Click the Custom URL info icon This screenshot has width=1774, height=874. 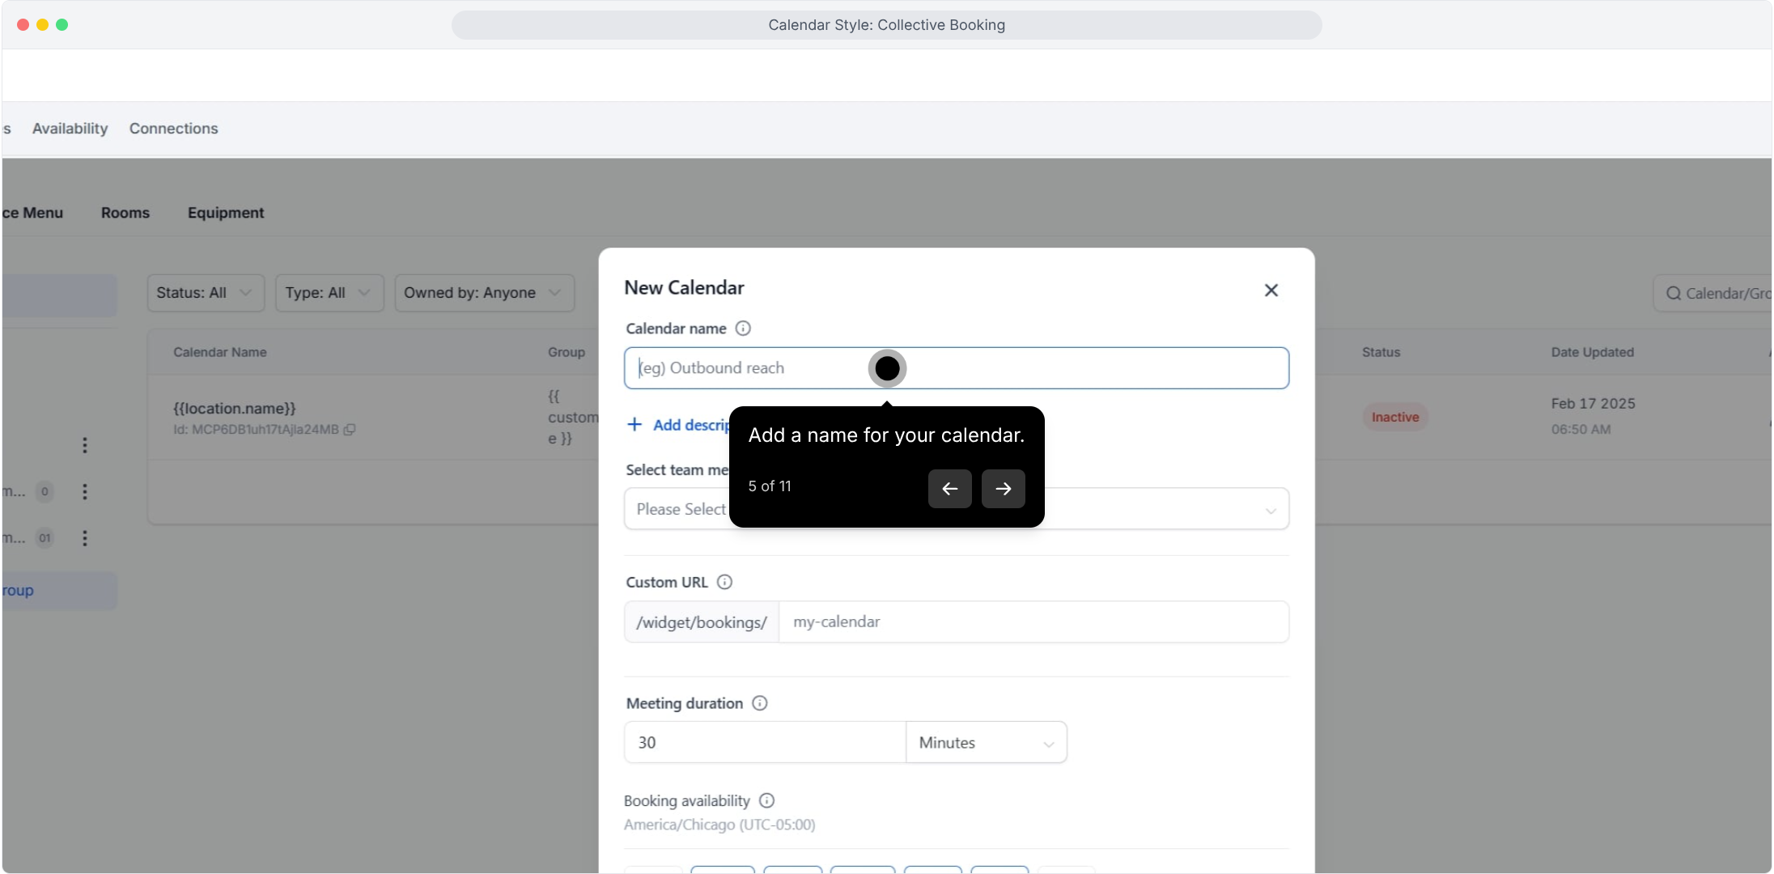pyautogui.click(x=724, y=582)
